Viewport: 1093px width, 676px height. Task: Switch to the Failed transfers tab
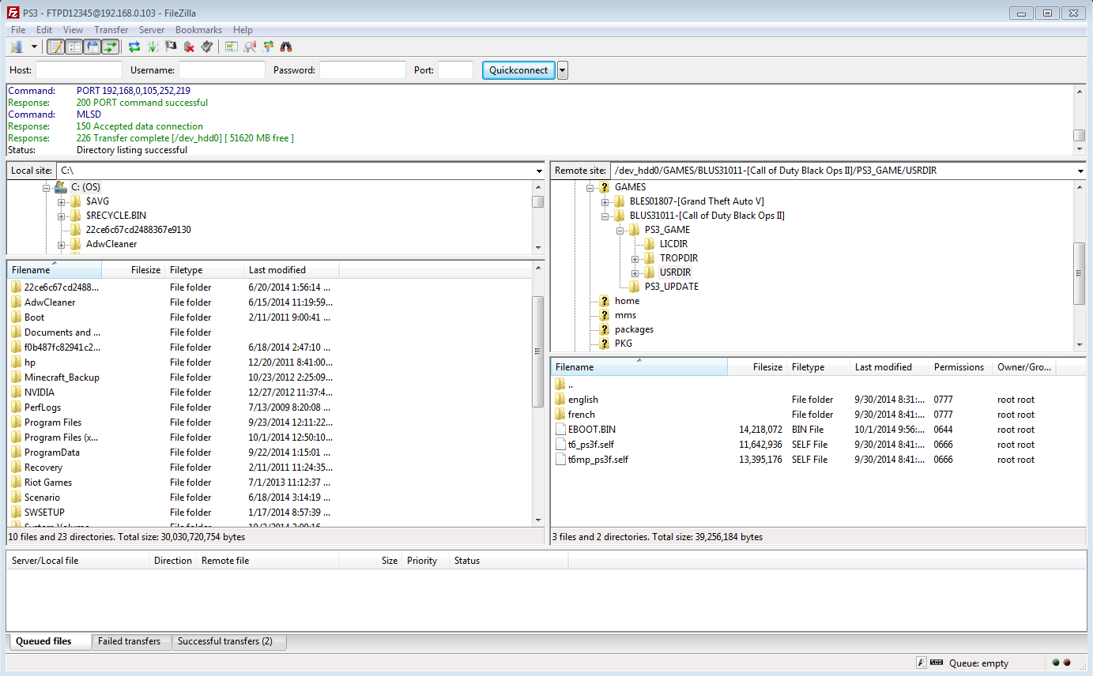coord(130,641)
